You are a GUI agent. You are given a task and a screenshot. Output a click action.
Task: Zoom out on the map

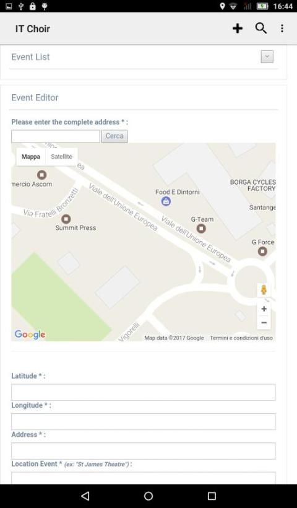[264, 323]
